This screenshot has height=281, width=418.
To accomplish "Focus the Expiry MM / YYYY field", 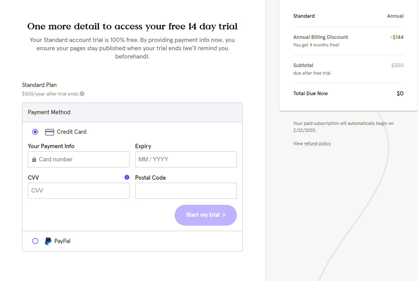I will coord(186,159).
